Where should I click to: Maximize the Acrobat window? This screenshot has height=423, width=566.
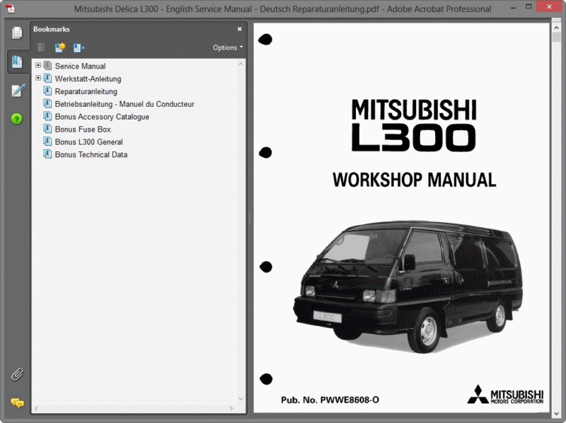(x=529, y=7)
